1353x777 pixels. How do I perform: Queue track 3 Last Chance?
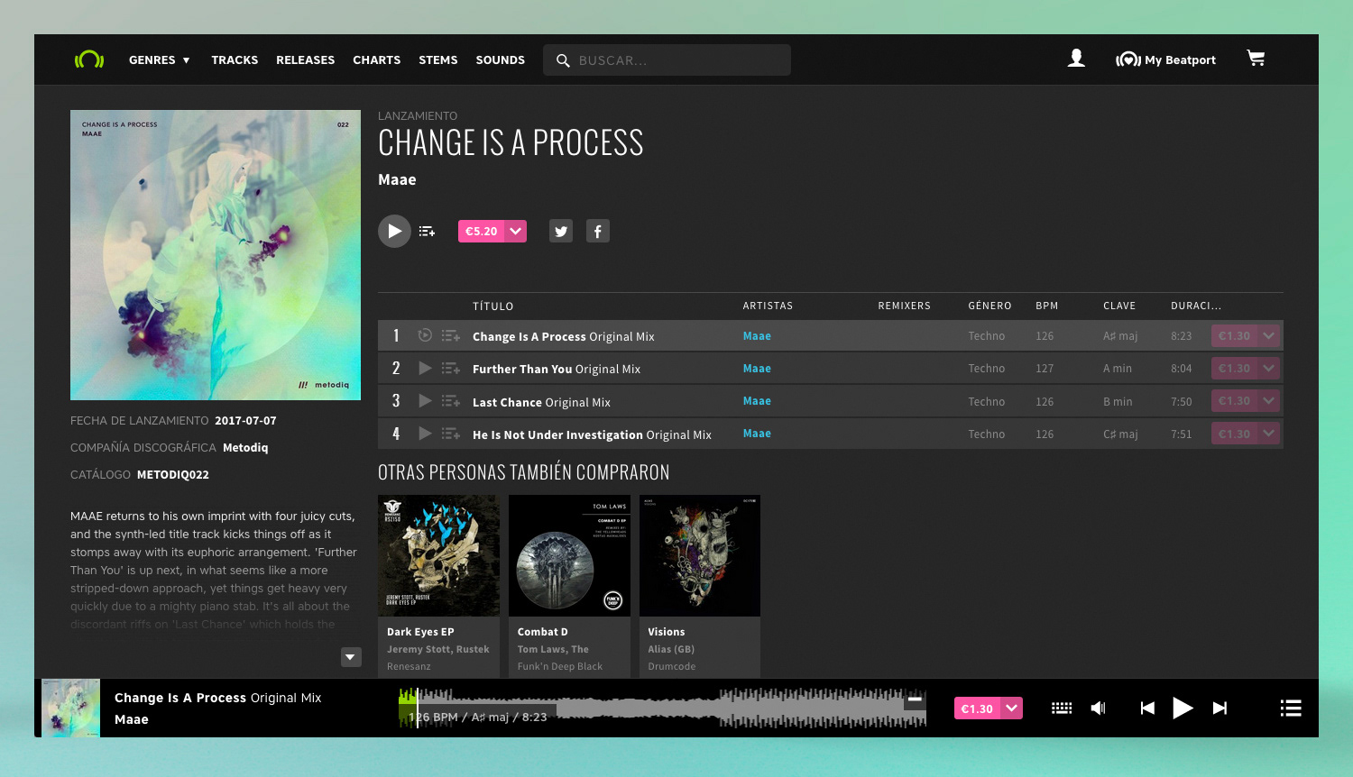tap(451, 401)
